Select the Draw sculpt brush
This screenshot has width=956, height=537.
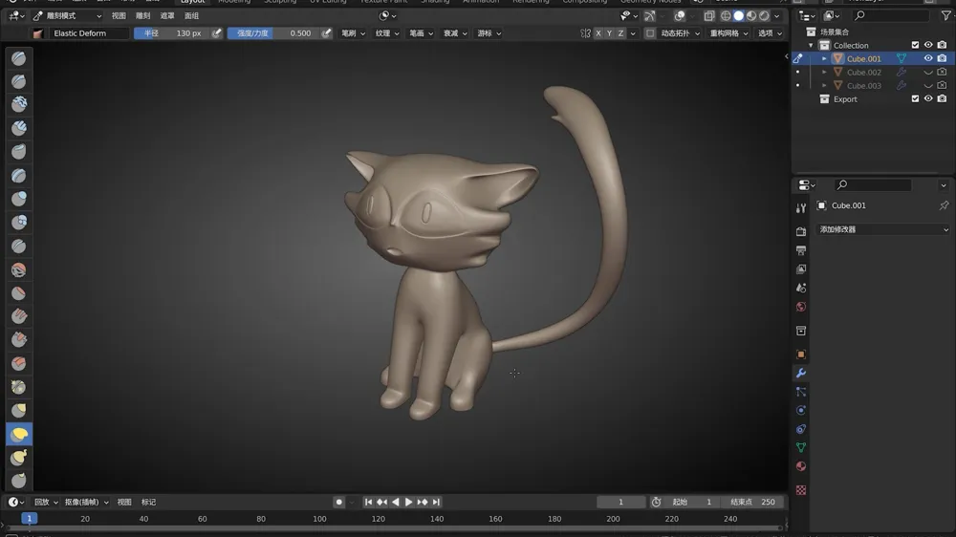point(19,58)
